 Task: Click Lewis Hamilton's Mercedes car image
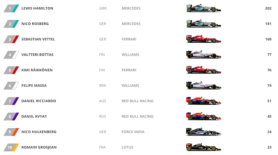pos(204,8)
